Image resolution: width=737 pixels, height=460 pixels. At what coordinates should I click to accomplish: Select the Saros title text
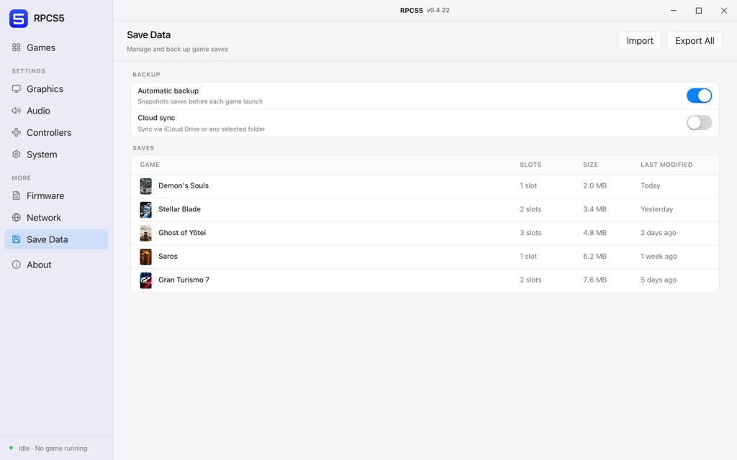click(168, 257)
